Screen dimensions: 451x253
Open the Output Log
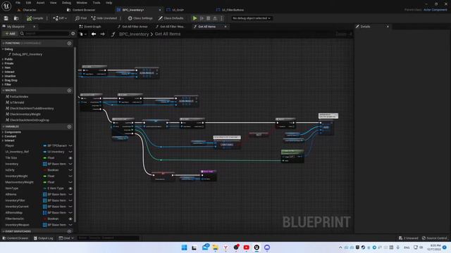click(x=44, y=238)
